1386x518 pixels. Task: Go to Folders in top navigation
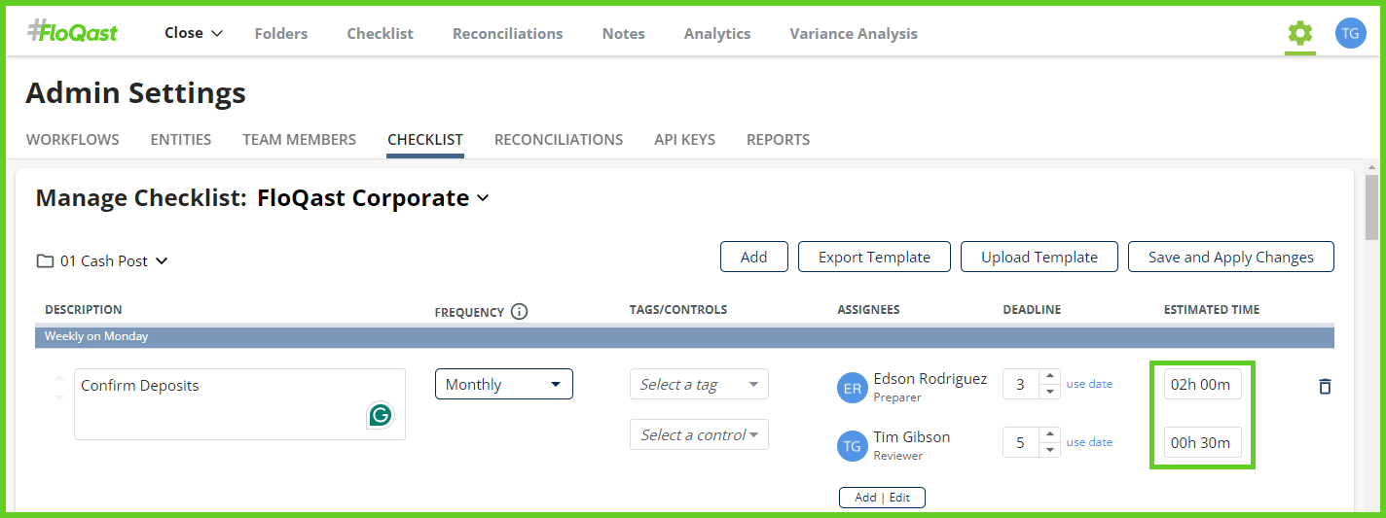click(281, 33)
